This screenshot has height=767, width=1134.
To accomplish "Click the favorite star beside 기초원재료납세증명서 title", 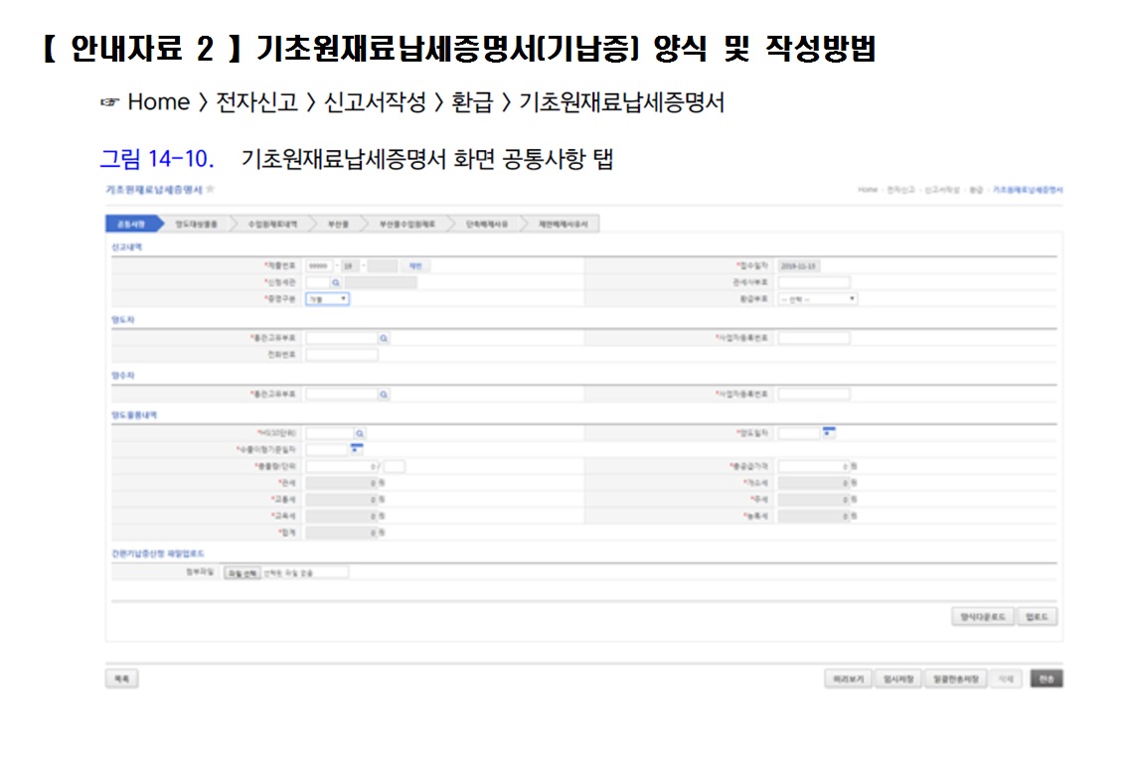I will [211, 190].
